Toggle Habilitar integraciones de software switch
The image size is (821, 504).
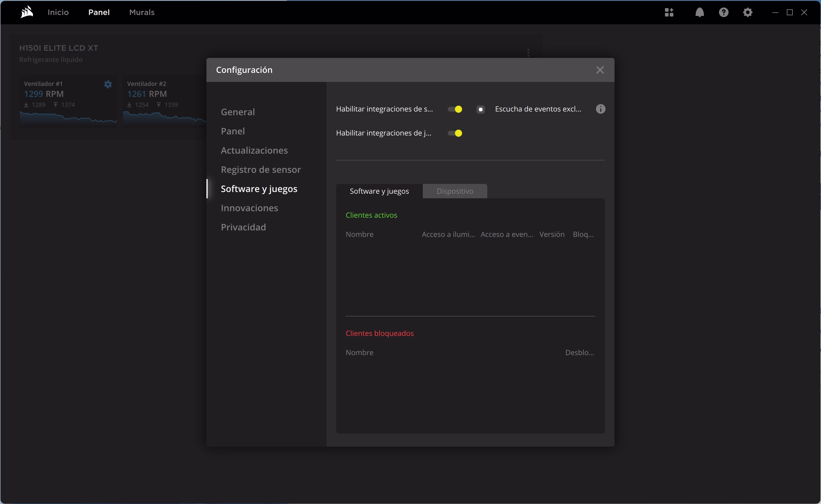coord(455,109)
